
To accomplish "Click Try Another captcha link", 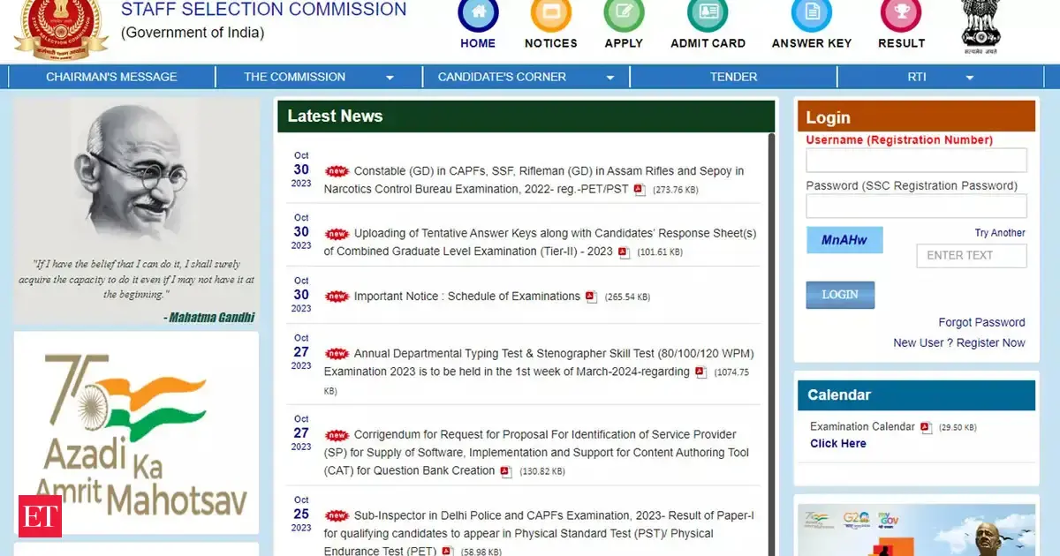I will tap(1000, 233).
